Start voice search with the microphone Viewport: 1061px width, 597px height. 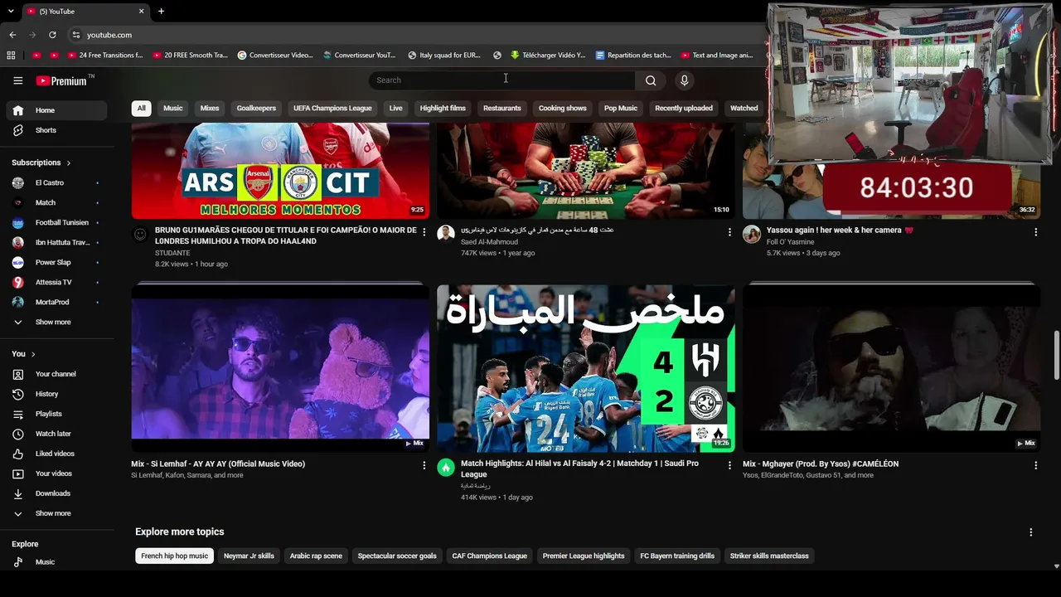pos(684,80)
